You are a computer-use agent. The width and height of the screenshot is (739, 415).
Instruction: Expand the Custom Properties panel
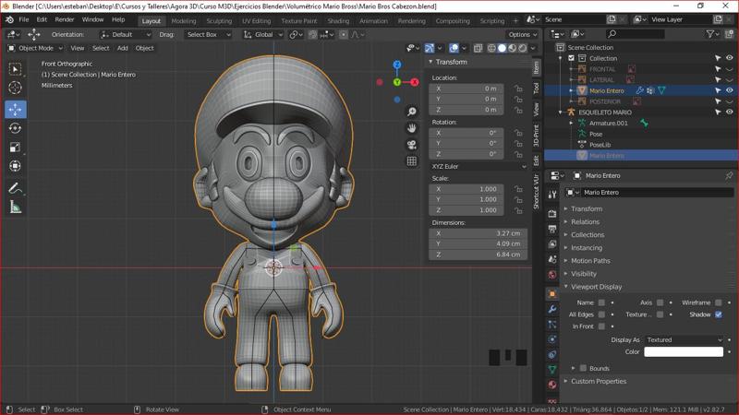pyautogui.click(x=598, y=381)
